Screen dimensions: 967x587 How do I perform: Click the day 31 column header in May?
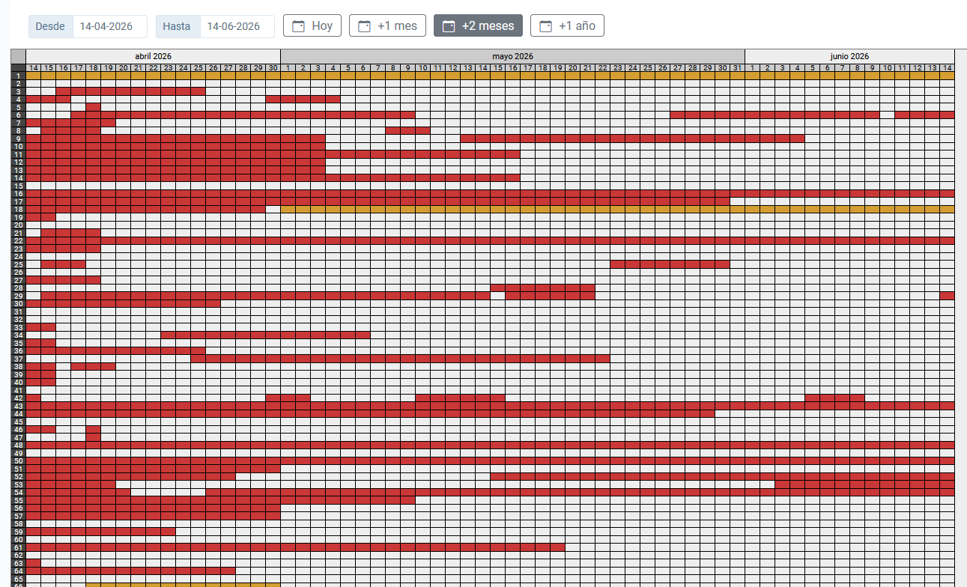pyautogui.click(x=737, y=68)
